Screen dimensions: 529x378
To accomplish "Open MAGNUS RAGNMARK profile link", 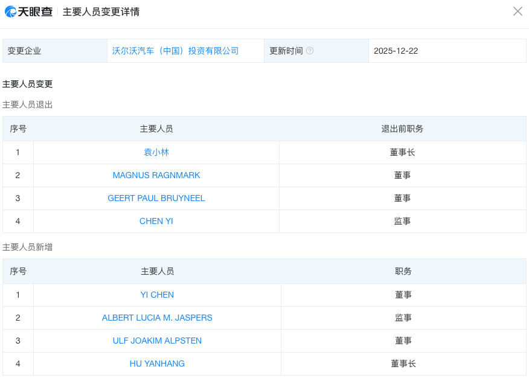I will click(156, 175).
